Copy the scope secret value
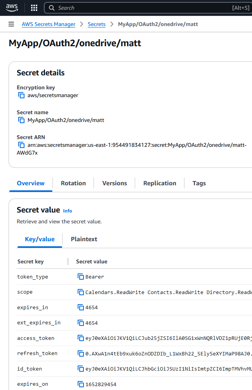Image resolution: width=252 pixels, height=390 pixels. click(x=80, y=292)
